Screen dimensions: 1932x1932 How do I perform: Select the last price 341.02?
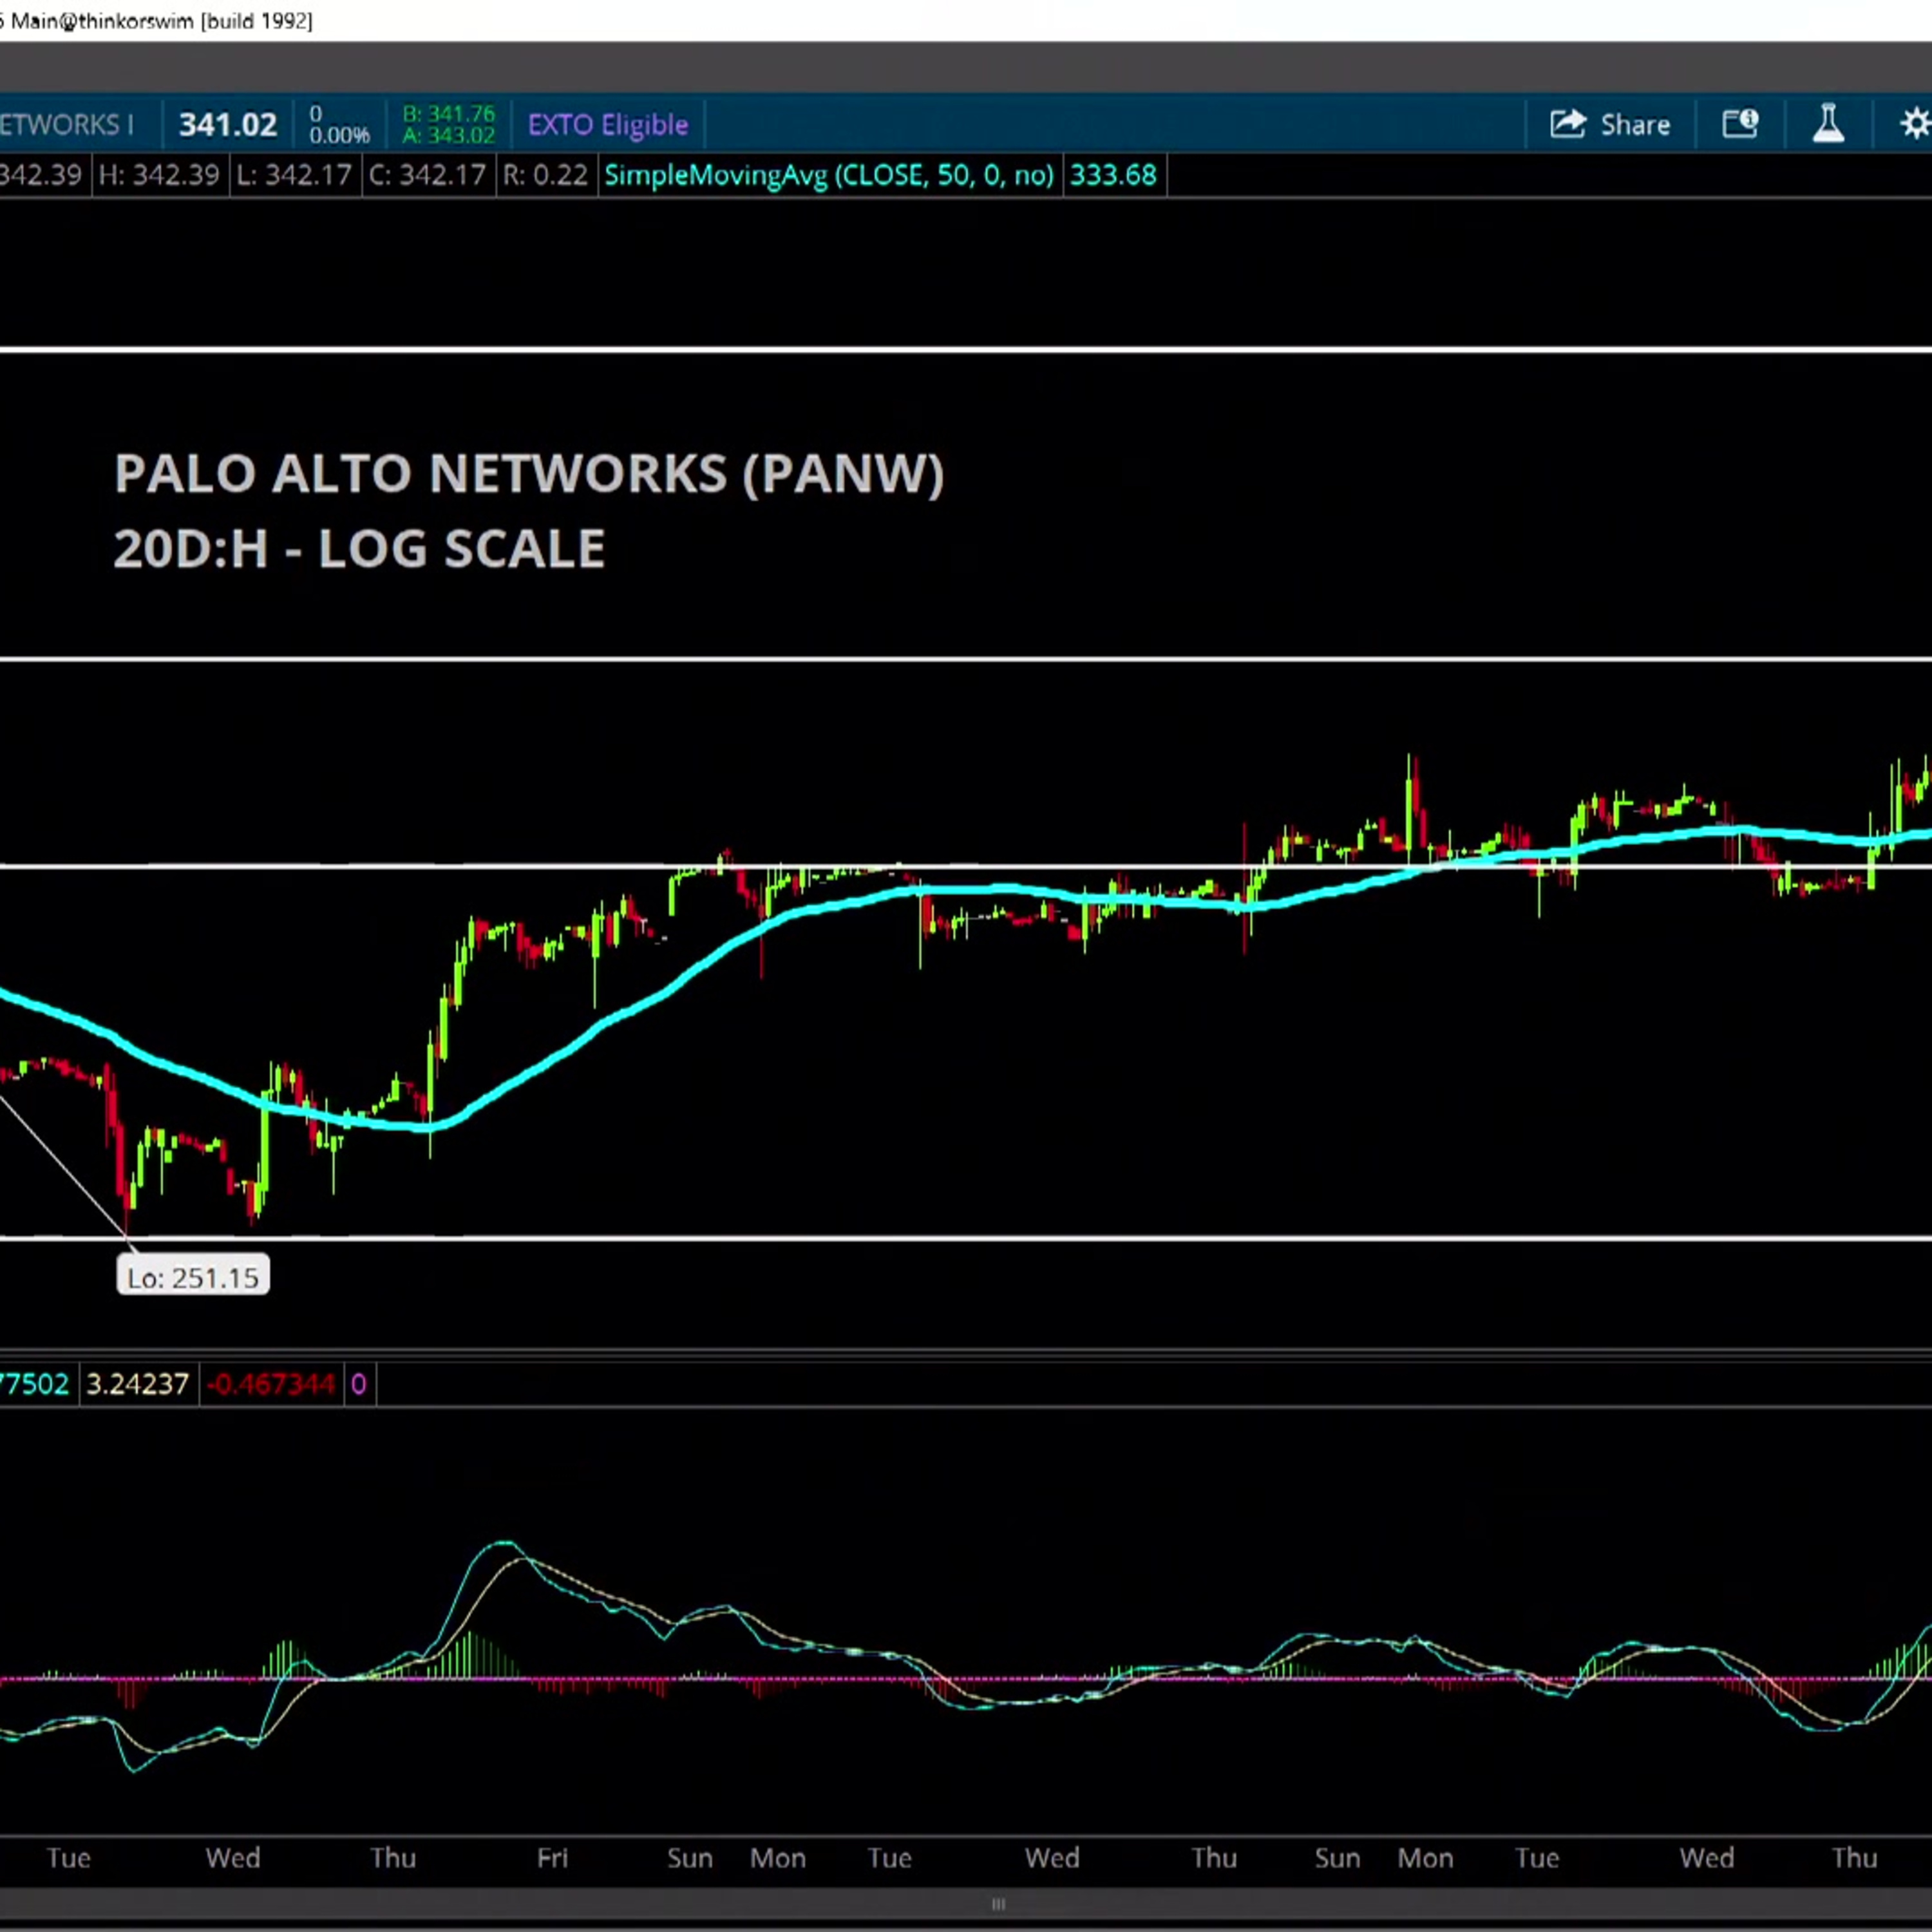click(228, 125)
